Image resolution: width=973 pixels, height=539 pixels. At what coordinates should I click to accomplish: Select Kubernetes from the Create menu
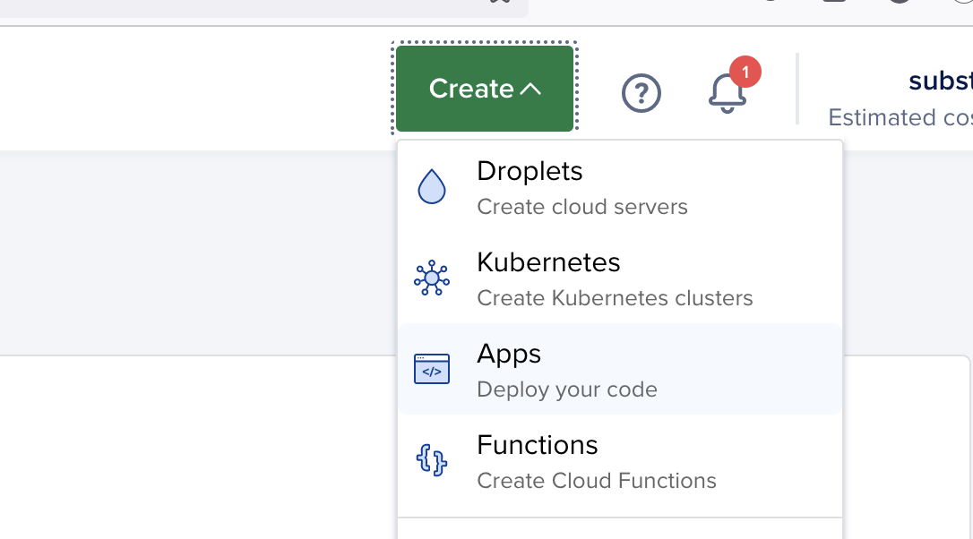(x=620, y=278)
